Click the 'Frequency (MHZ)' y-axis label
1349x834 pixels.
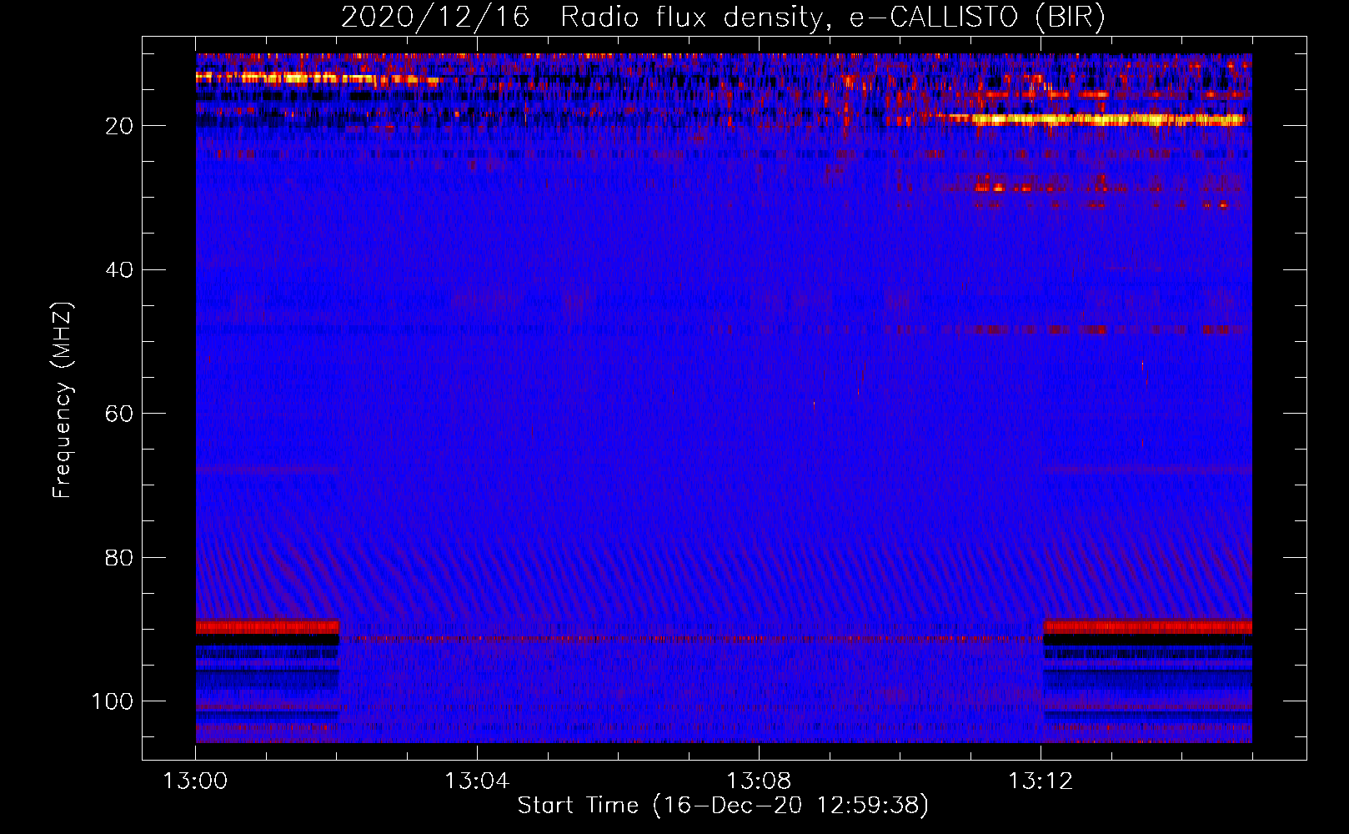[x=63, y=399]
